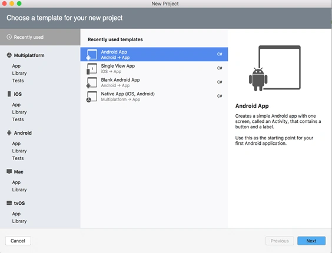Select the iOS category header

coord(18,94)
